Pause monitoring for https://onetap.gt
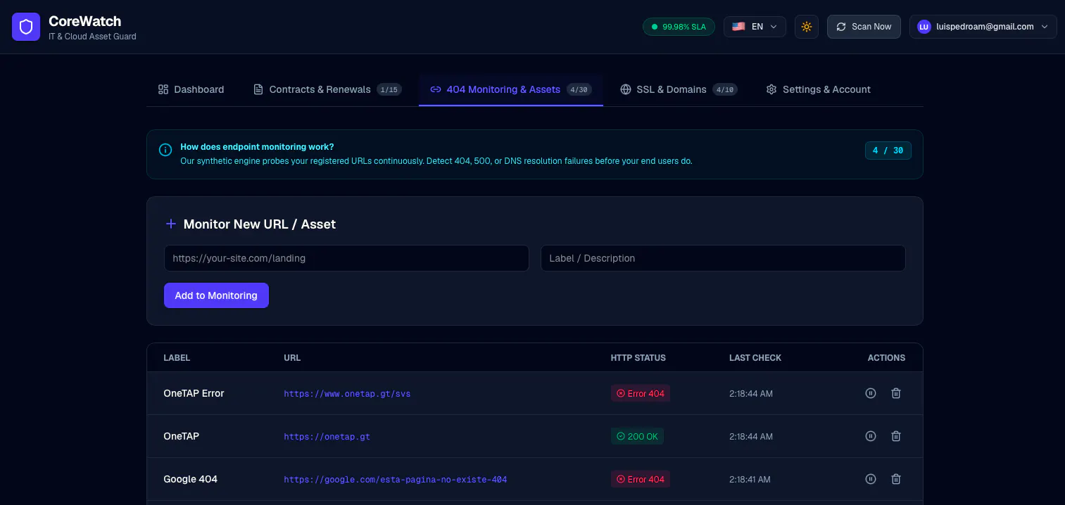This screenshot has width=1065, height=505. click(x=871, y=436)
